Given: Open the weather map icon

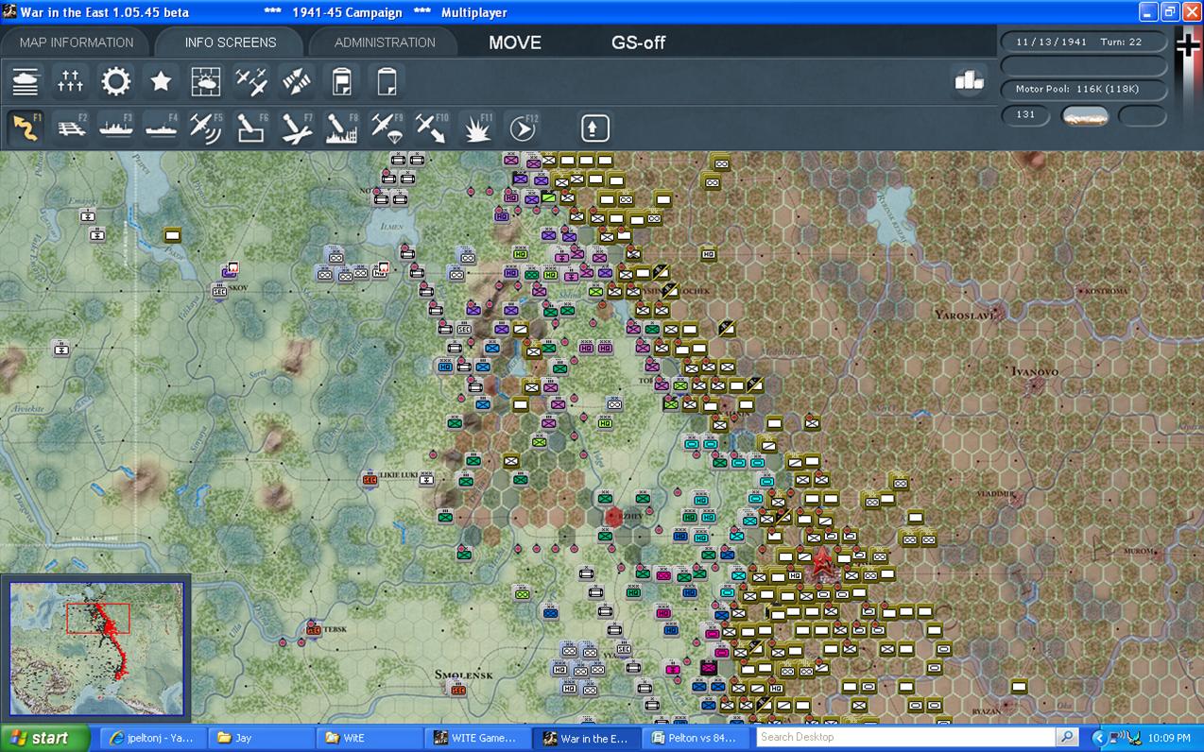Looking at the screenshot, I should pyautogui.click(x=206, y=82).
